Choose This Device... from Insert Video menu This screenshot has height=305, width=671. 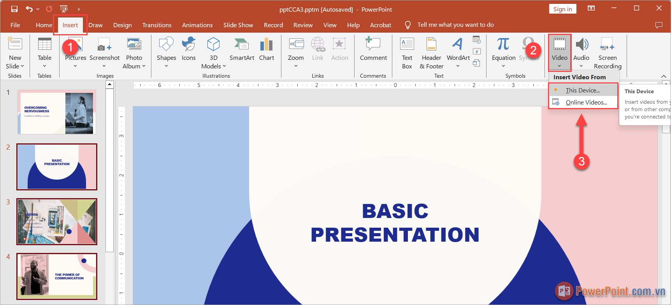click(583, 90)
